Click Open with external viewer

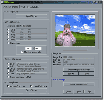point(79,70)
